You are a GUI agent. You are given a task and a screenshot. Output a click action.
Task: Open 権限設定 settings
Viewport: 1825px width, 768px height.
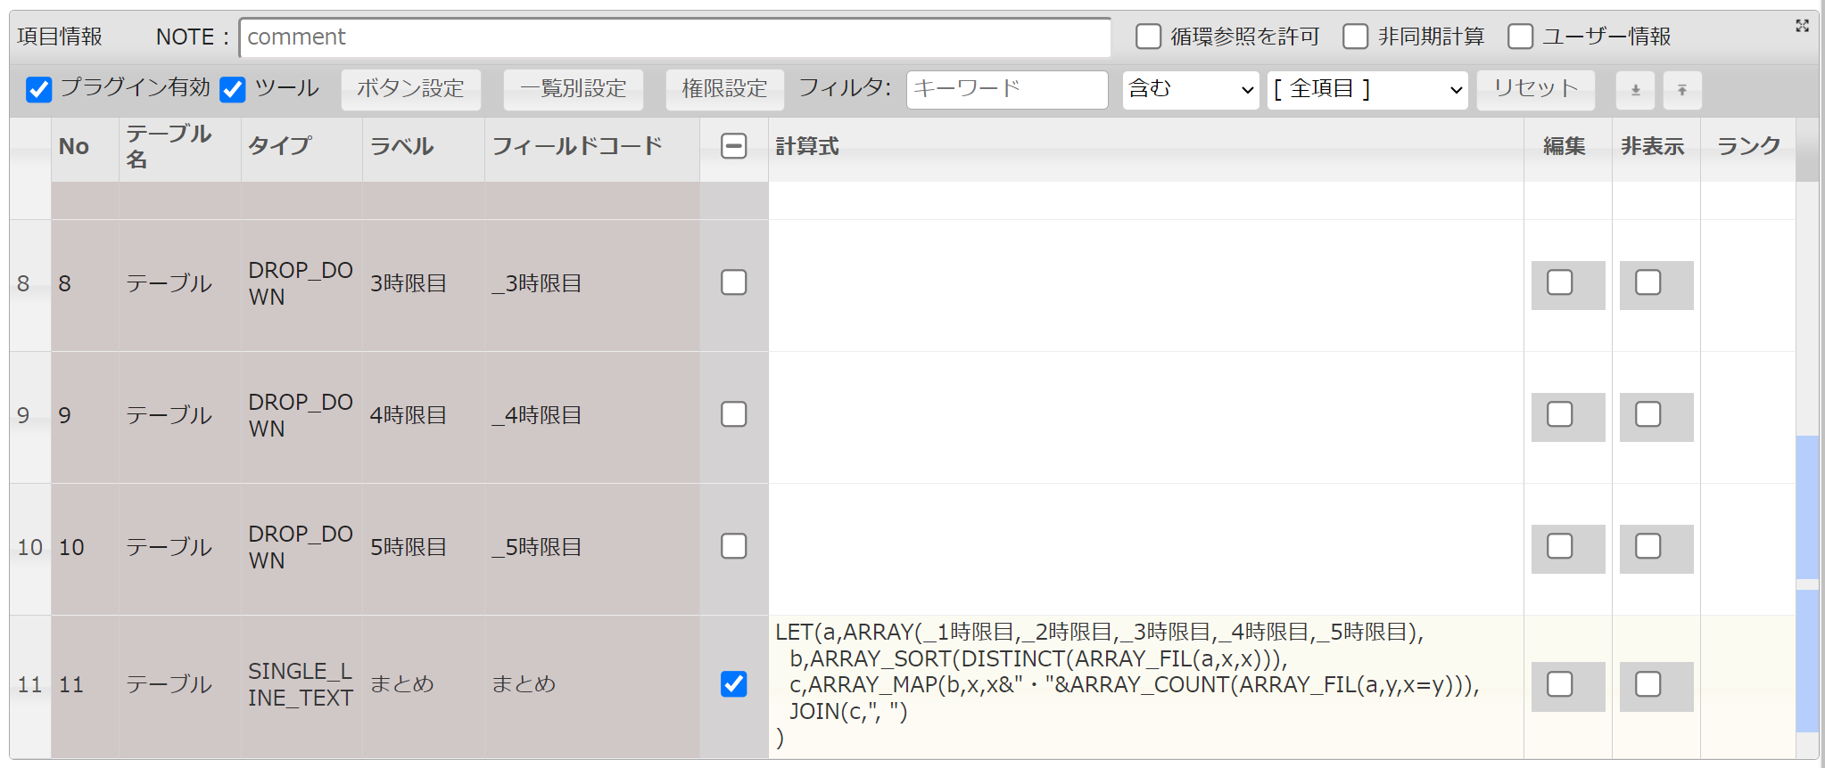(724, 89)
